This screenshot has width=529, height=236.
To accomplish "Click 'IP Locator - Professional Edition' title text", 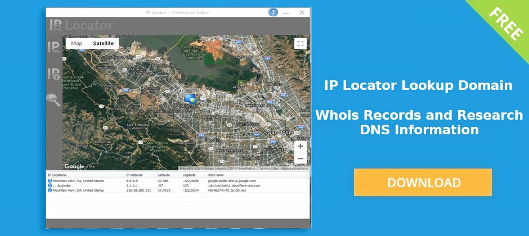I will (177, 12).
